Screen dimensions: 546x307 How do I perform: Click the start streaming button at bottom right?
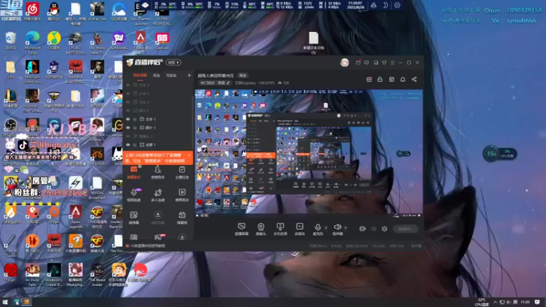pyautogui.click(x=405, y=229)
